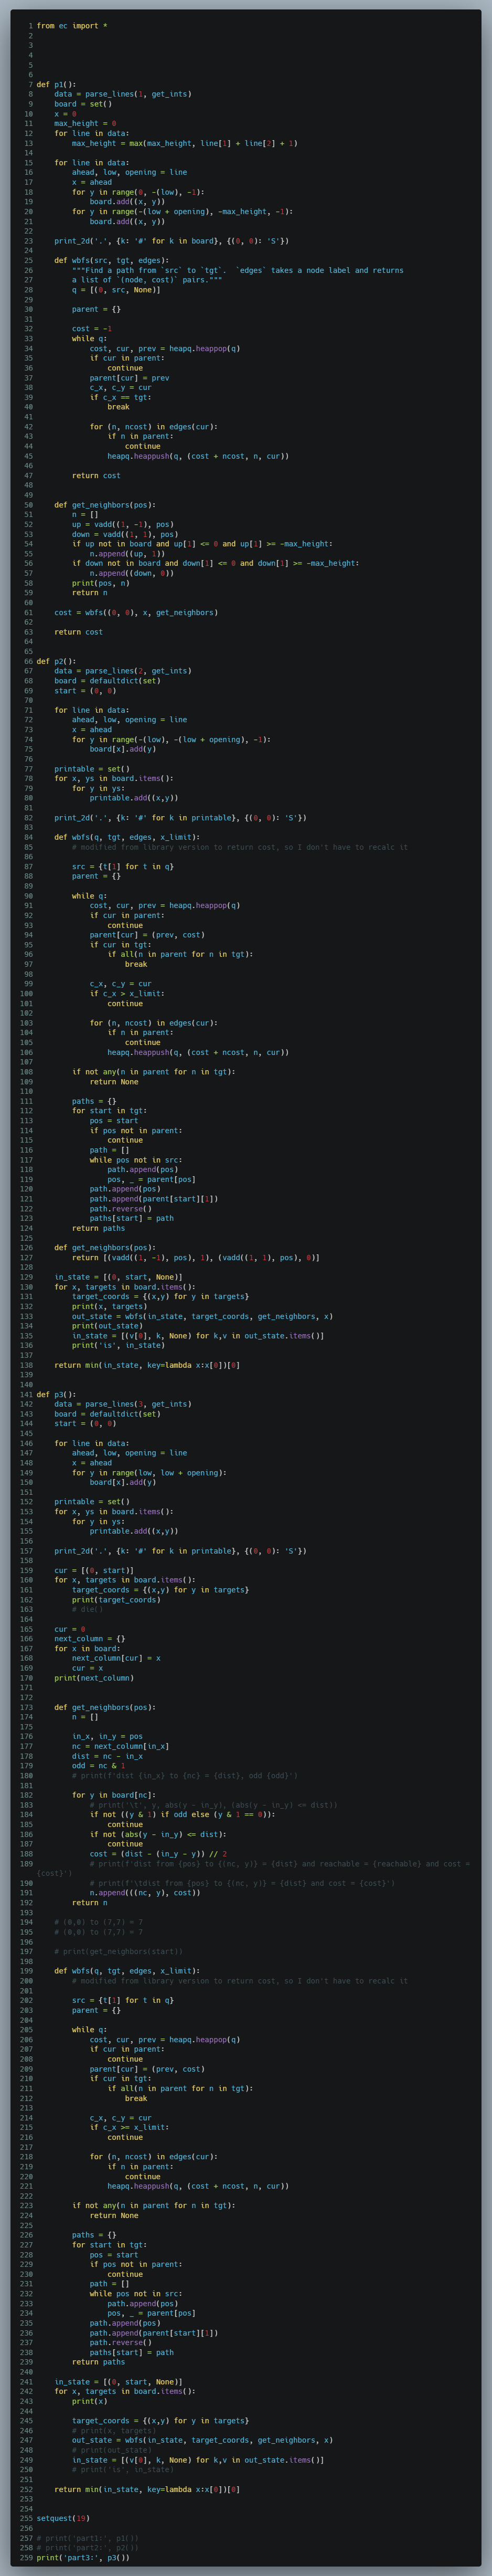Click the 'n.append((up, 1))' line
This screenshot has width=492, height=2576.
(x=128, y=554)
